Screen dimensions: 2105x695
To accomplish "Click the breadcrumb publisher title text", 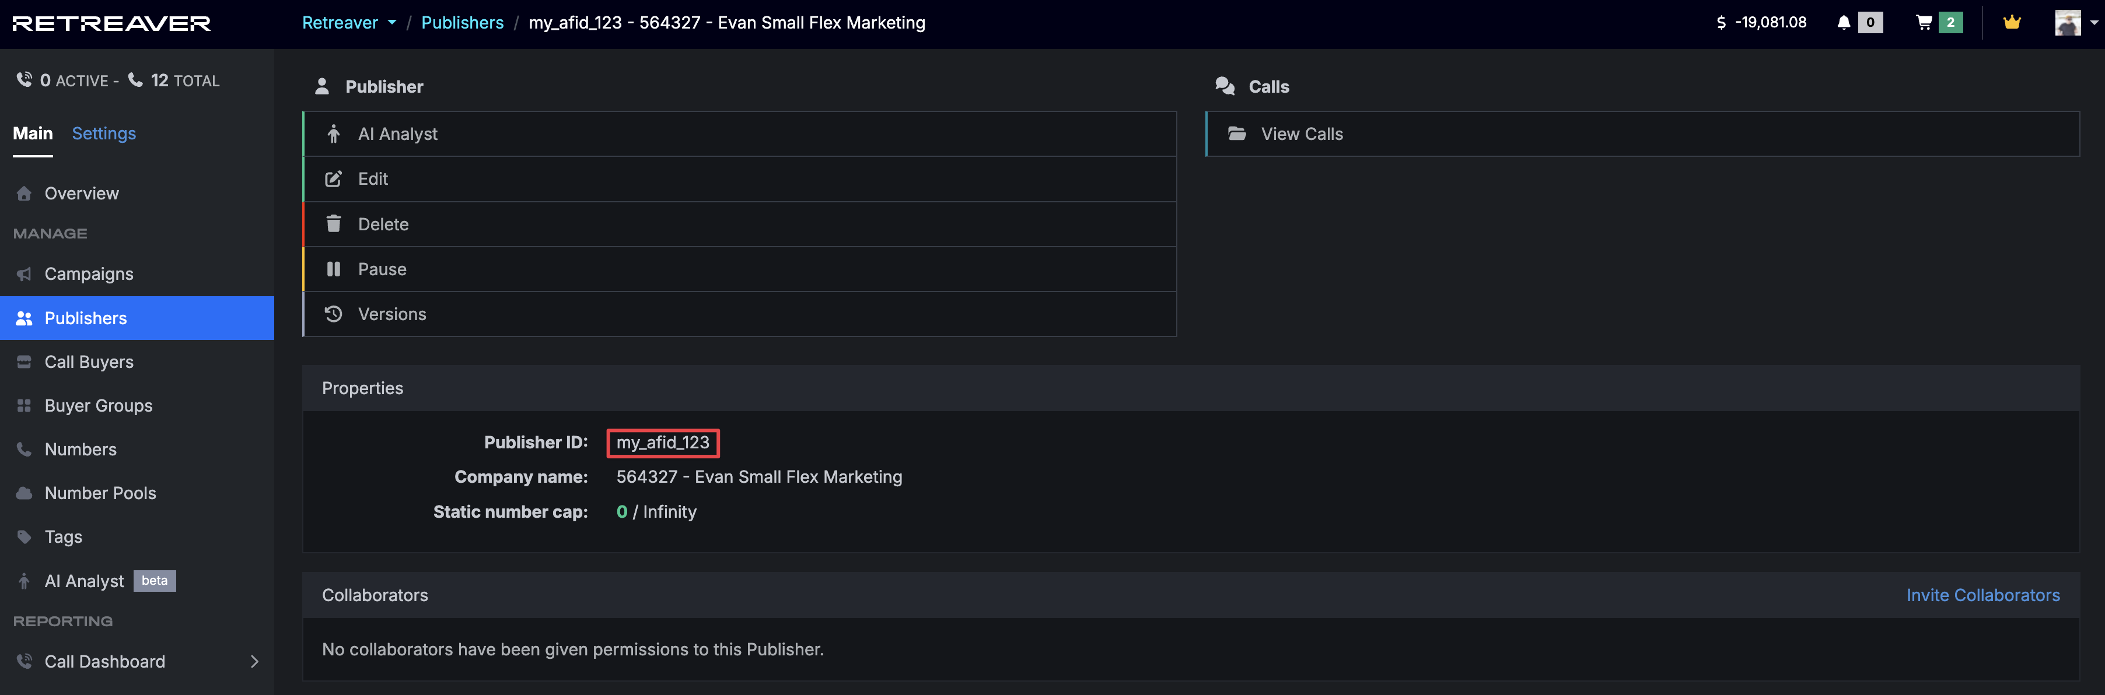I will 728,23.
